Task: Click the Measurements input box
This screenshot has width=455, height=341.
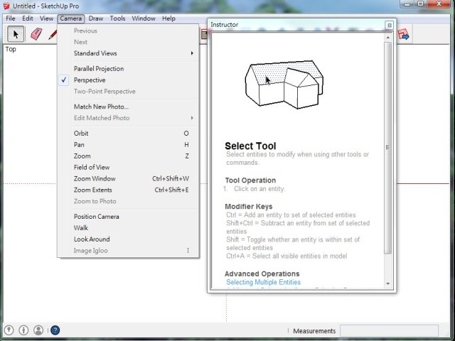Action: (389, 330)
